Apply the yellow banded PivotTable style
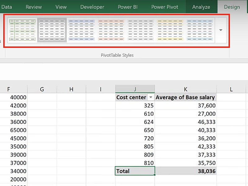This screenshot has width=248, height=186. [x=170, y=30]
